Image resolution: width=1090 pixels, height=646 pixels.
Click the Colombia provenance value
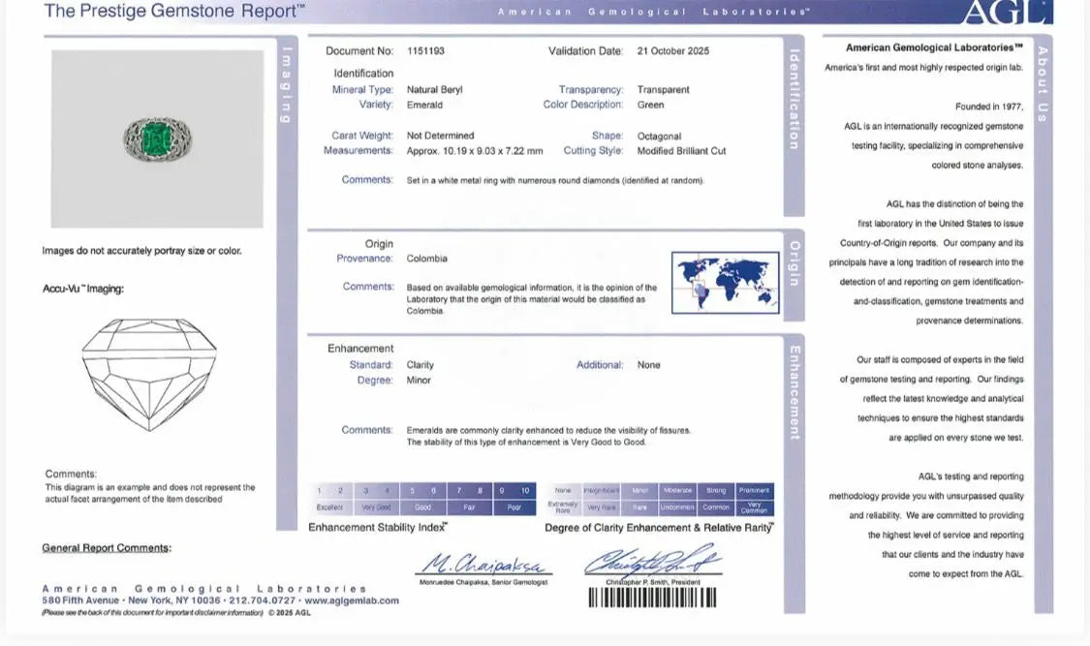pyautogui.click(x=427, y=259)
